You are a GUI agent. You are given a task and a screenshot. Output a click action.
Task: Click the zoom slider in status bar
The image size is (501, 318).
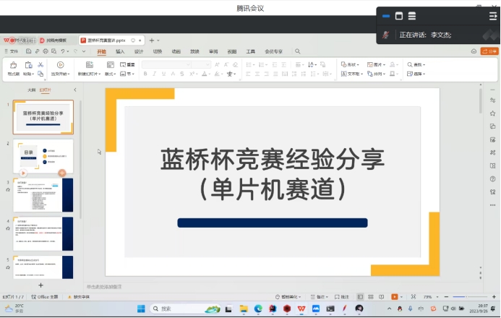(459, 297)
